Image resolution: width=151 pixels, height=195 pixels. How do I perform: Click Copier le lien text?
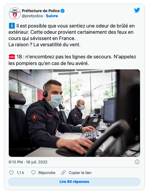[x=80, y=173]
